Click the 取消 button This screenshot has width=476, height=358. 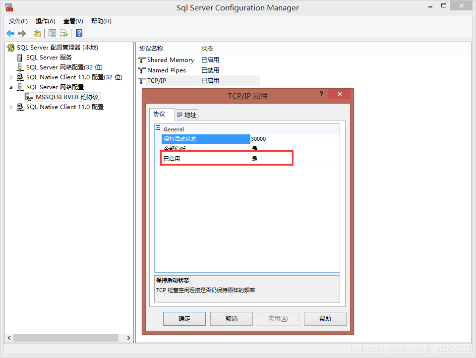coord(231,318)
